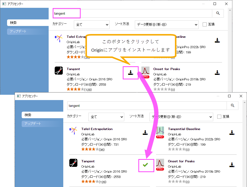This screenshot has height=187, width=247.
Task: Open the Tafel Extrapolation title in the front window
Action: (97, 129)
